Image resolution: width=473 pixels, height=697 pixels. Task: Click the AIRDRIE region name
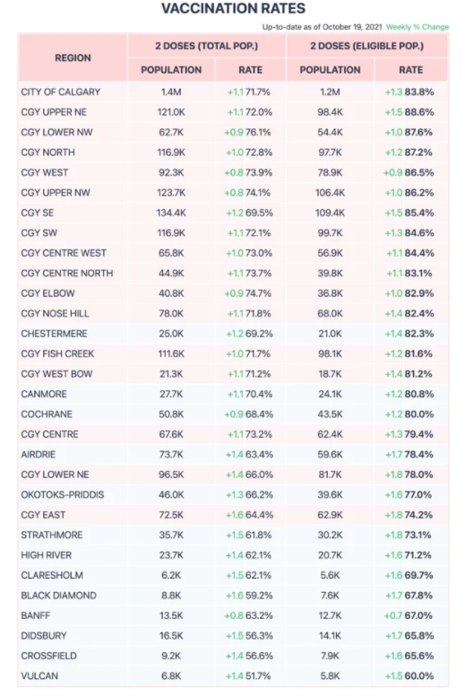tap(39, 454)
